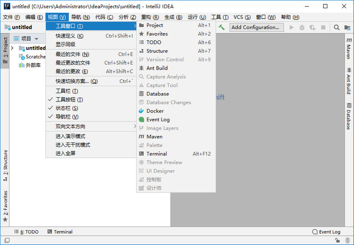Image resolution: width=354 pixels, height=245 pixels.
Task: Click the Terminal icon in submenu
Action: coord(142,154)
